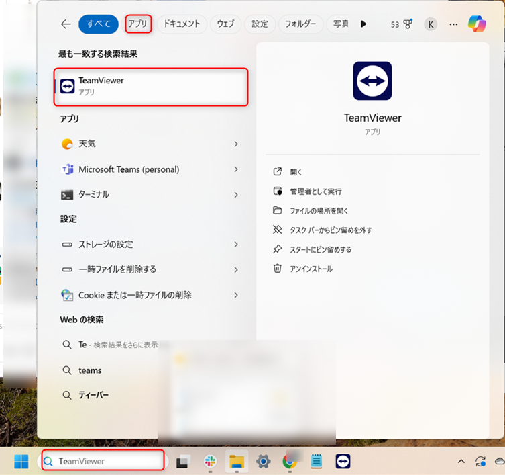Click the sync status tray icon
This screenshot has width=505, height=475.
click(x=481, y=461)
